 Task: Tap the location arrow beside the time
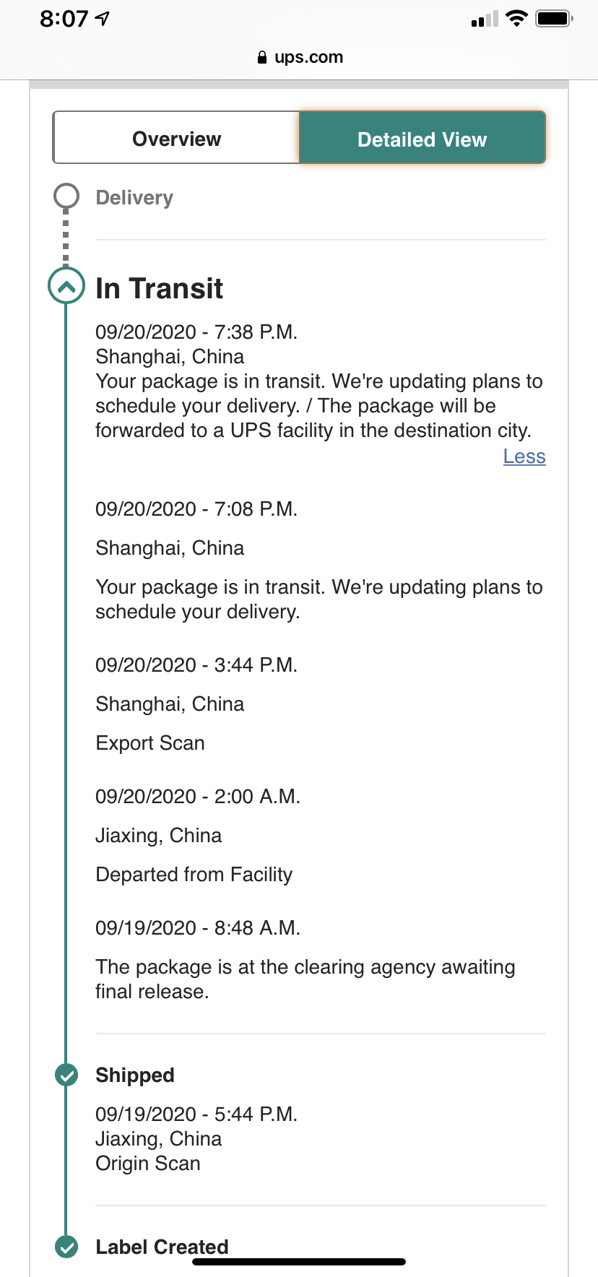[102, 19]
